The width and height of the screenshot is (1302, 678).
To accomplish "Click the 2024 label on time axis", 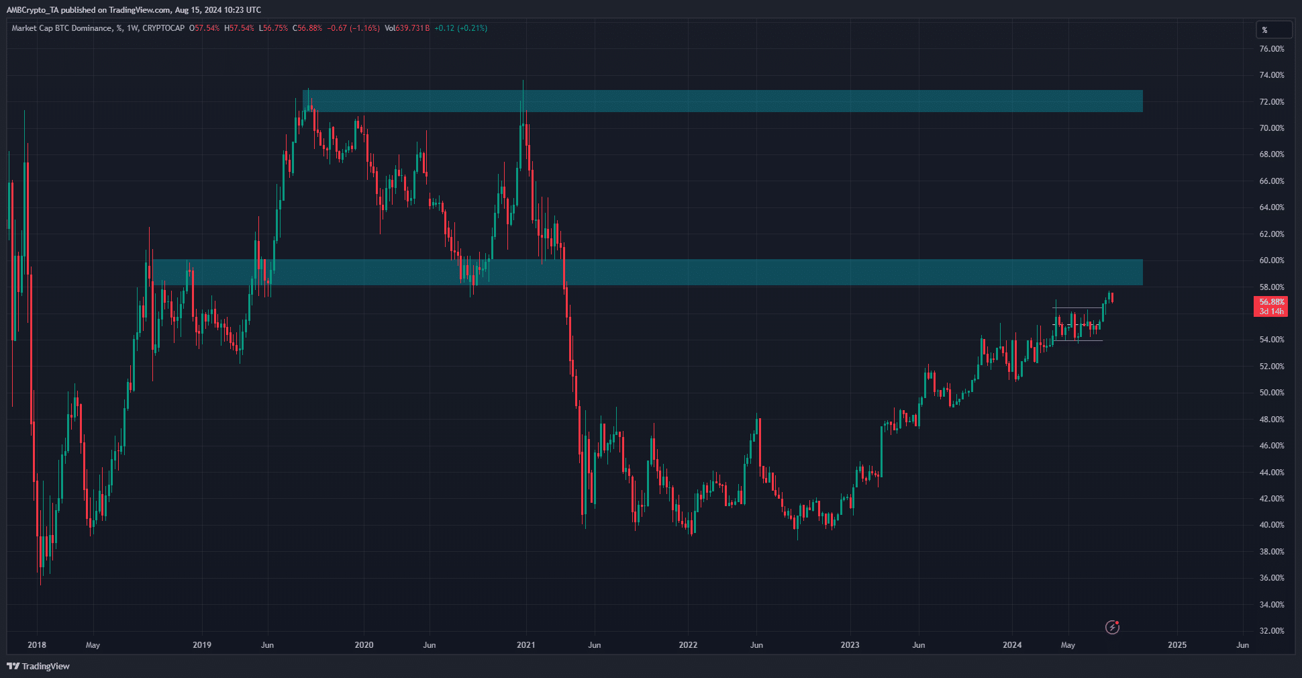I will click(1012, 645).
